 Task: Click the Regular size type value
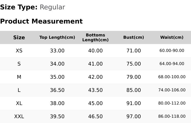pyautogui.click(x=52, y=7)
